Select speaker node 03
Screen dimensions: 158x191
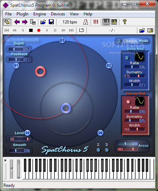pos(62,40)
